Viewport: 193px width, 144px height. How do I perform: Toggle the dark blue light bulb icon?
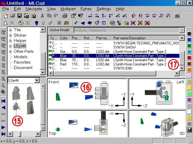(x=36, y=23)
